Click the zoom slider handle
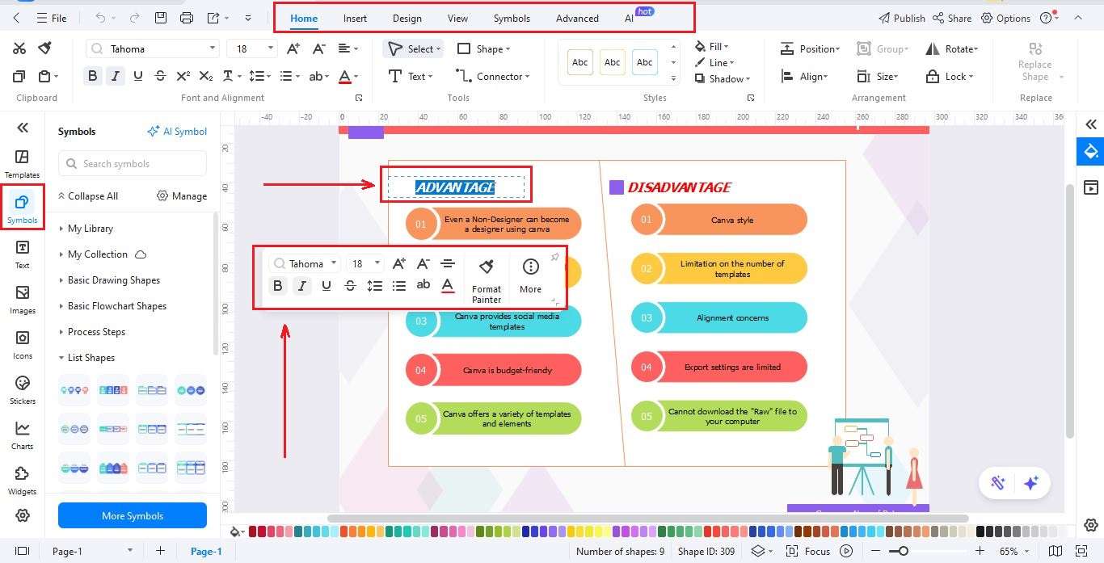 coord(903,551)
